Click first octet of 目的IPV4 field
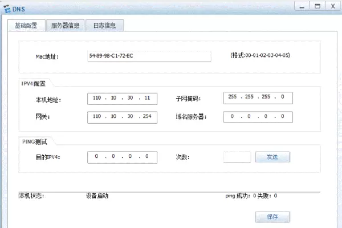Viewport: 342px width, 228px height. pos(96,156)
